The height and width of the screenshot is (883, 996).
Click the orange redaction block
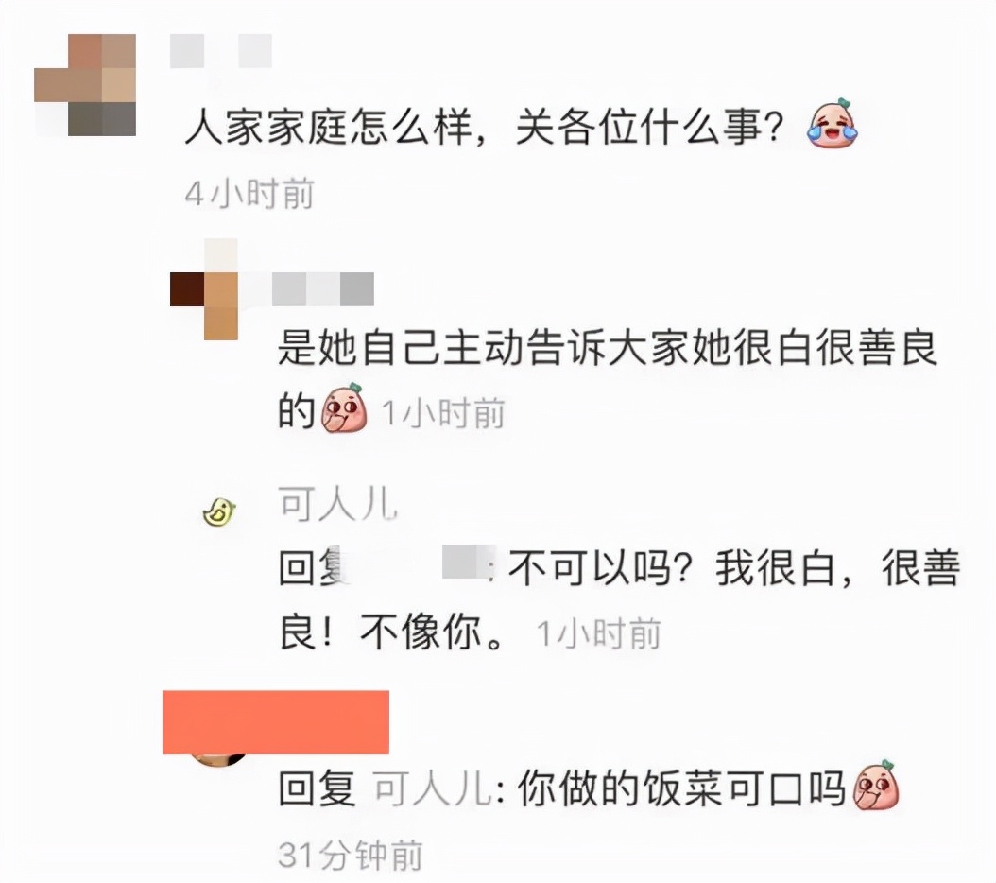[276, 722]
